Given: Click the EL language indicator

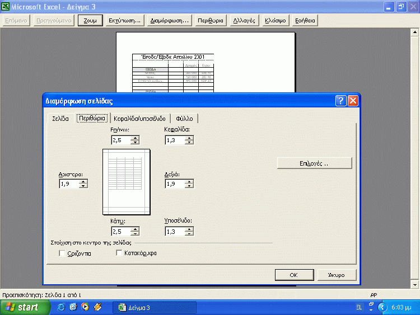Looking at the screenshot, I should pos(359,307).
